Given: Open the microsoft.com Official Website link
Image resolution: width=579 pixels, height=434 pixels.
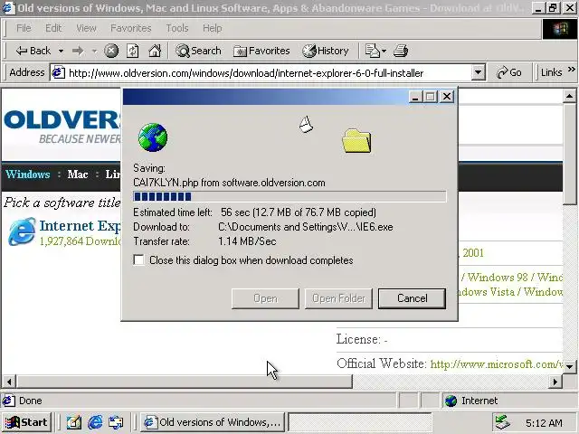Looking at the screenshot, I should (497, 364).
